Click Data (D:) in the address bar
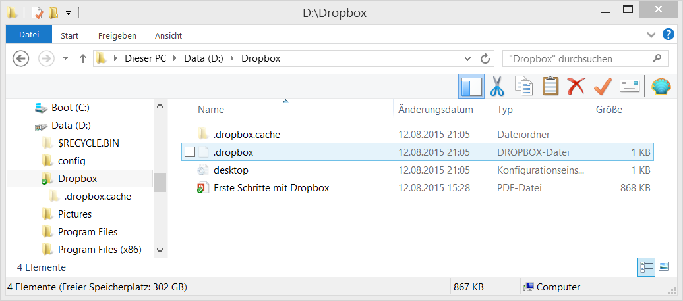 [x=204, y=58]
